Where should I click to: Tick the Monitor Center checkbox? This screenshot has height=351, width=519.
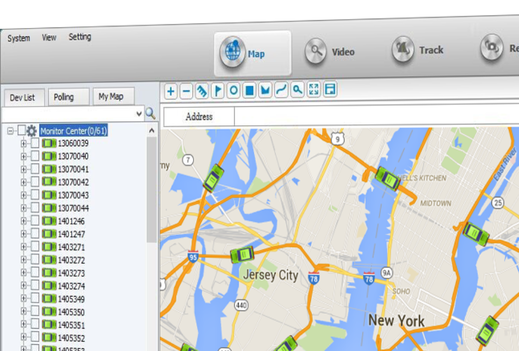coord(21,130)
